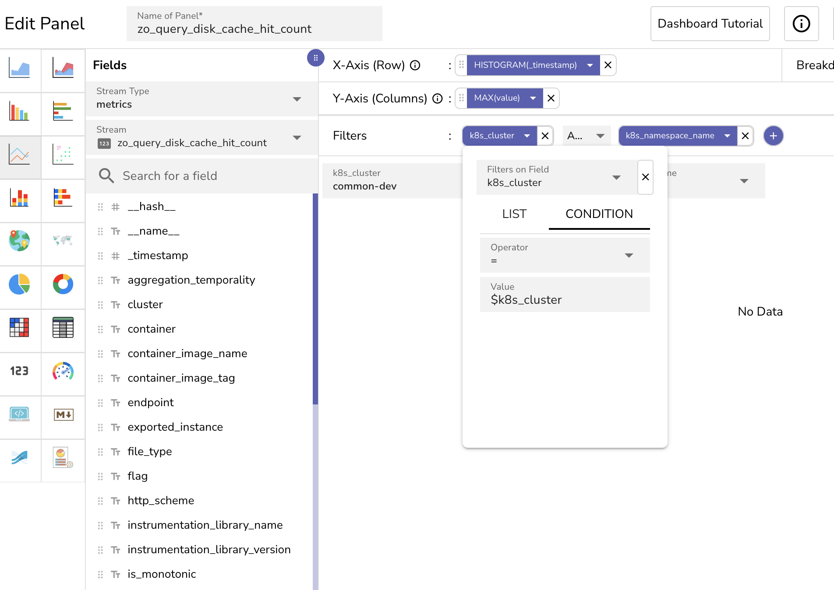Add a new filter with plus button
Image resolution: width=834 pixels, height=590 pixels.
773,136
